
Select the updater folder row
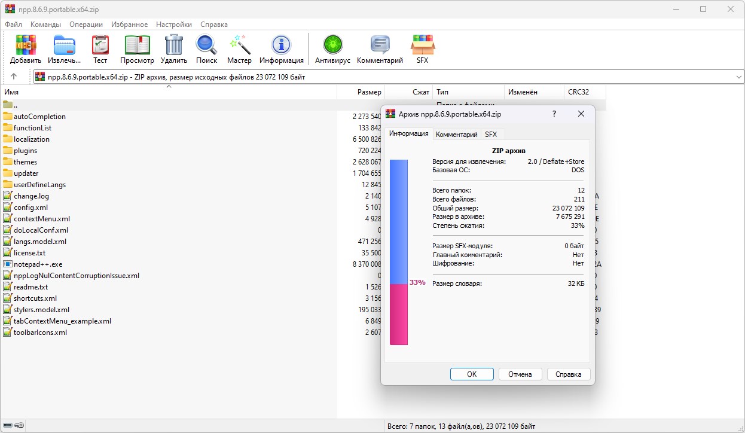point(169,173)
